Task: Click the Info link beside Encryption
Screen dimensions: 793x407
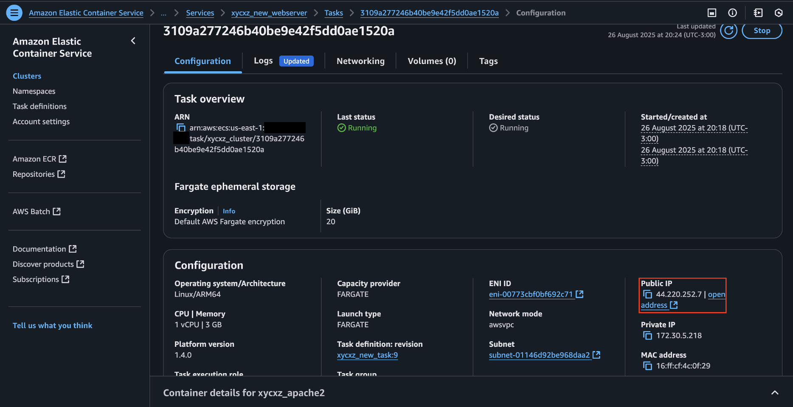Action: (x=229, y=211)
